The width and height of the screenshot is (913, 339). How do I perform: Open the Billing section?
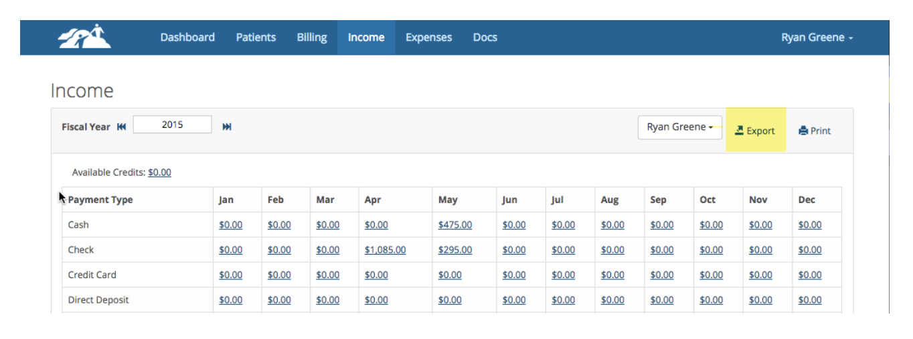(x=312, y=38)
